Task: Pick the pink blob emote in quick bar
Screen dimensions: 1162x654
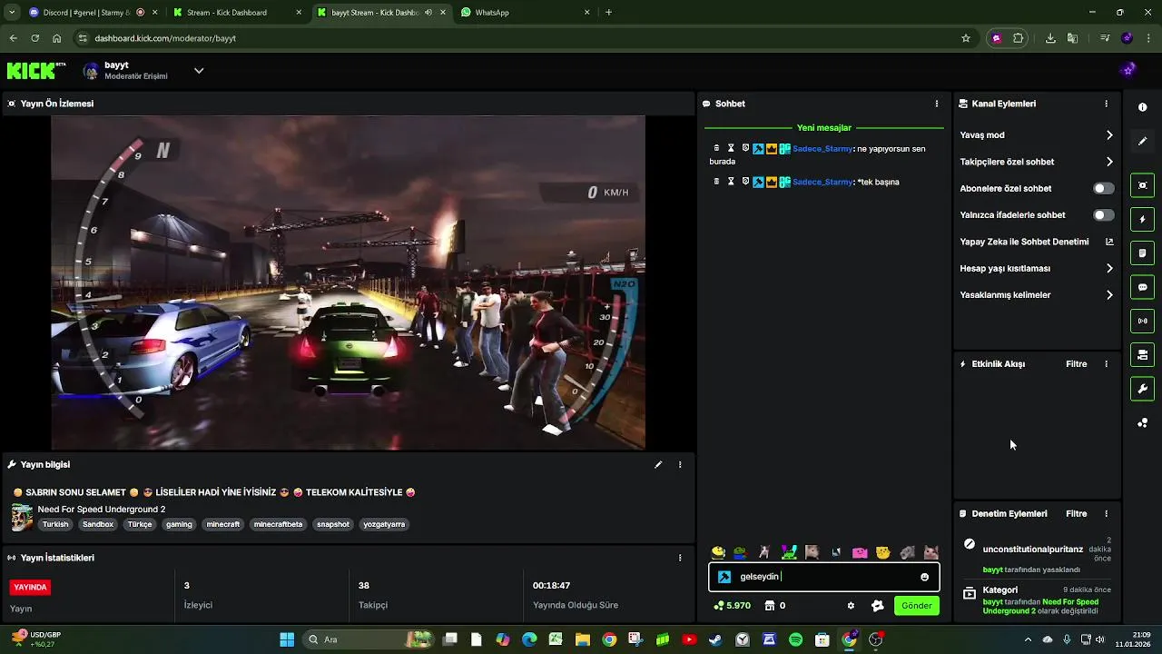Action: (x=860, y=552)
